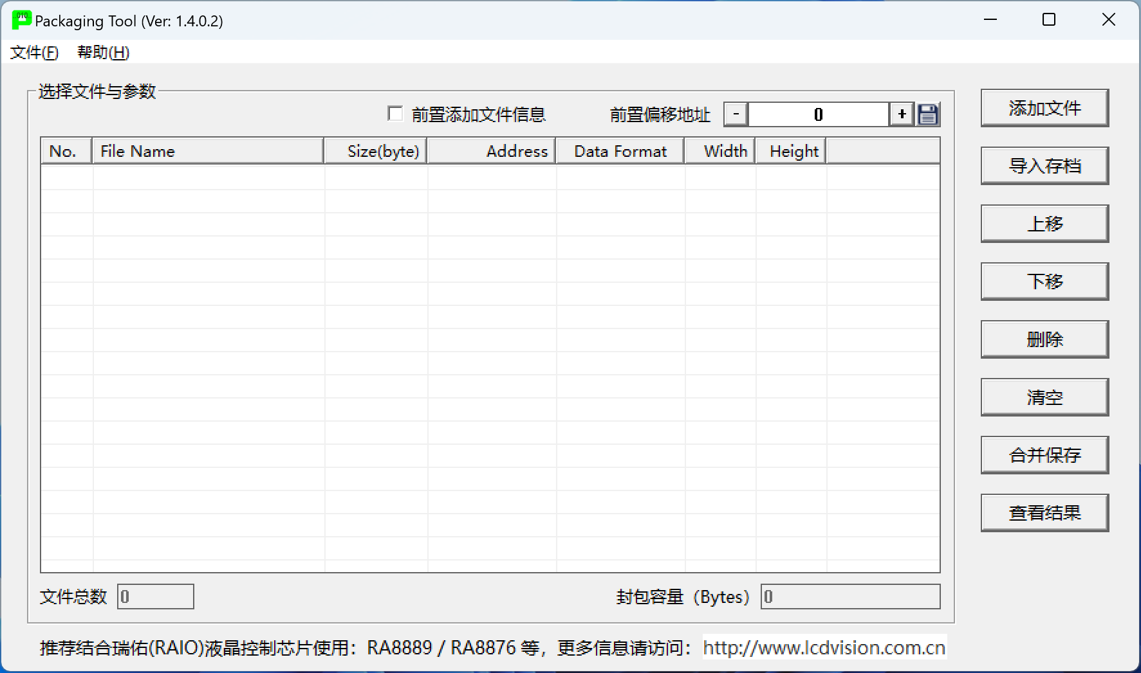The image size is (1141, 673).
Task: Click the 前置偏移地址 value field
Action: click(x=818, y=114)
